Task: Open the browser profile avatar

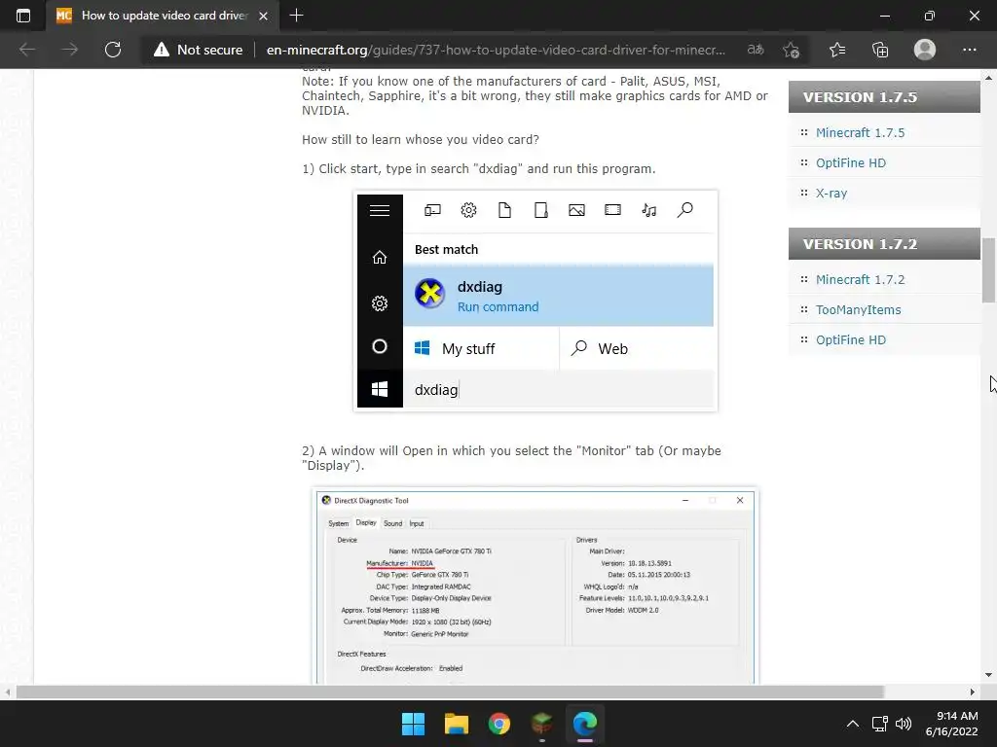Action: pyautogui.click(x=925, y=50)
